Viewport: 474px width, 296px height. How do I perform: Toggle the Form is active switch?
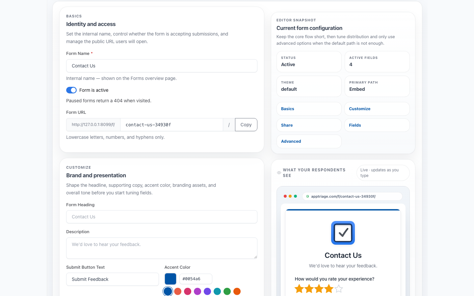[x=71, y=90]
